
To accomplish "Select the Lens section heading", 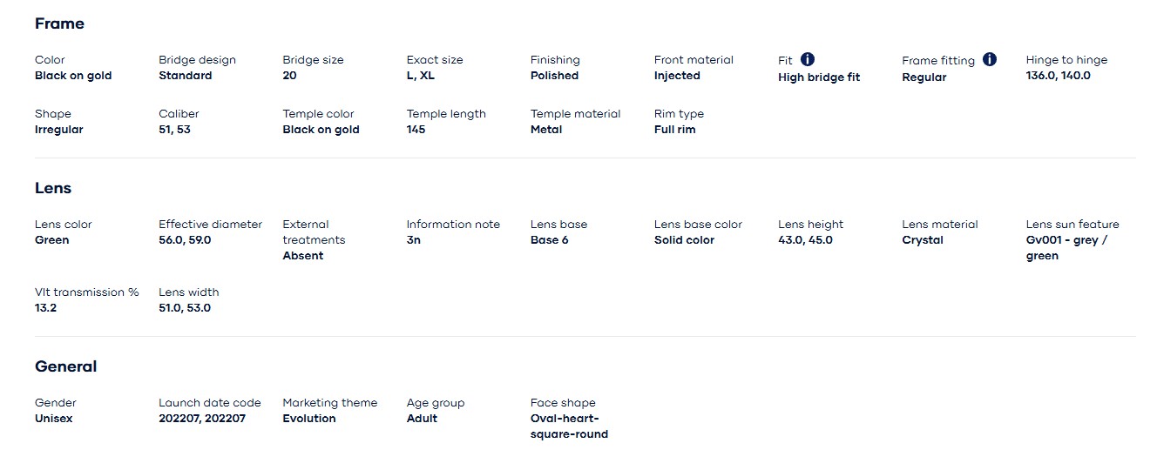I will [53, 188].
